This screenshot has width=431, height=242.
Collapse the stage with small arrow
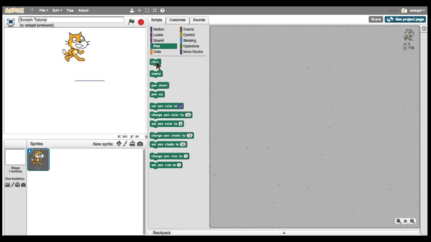point(146,136)
